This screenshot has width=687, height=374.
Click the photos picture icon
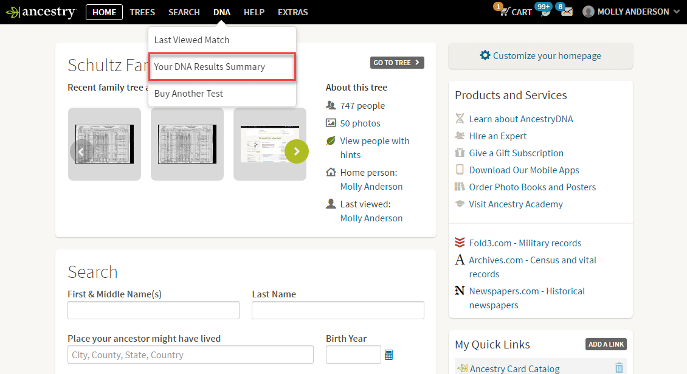pos(331,123)
